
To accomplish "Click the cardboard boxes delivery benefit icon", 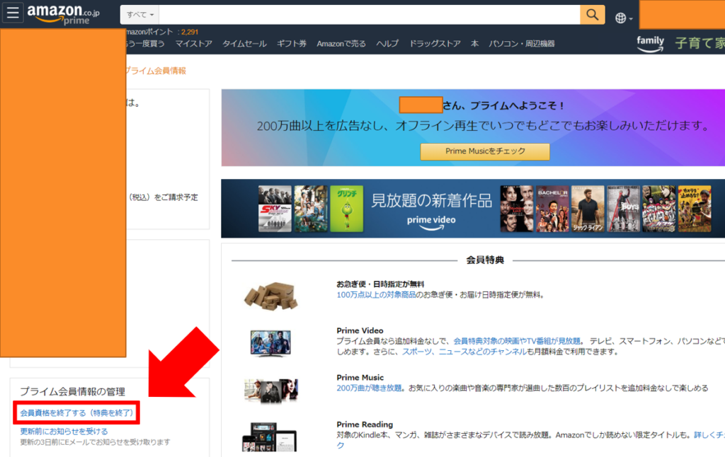I will click(271, 295).
